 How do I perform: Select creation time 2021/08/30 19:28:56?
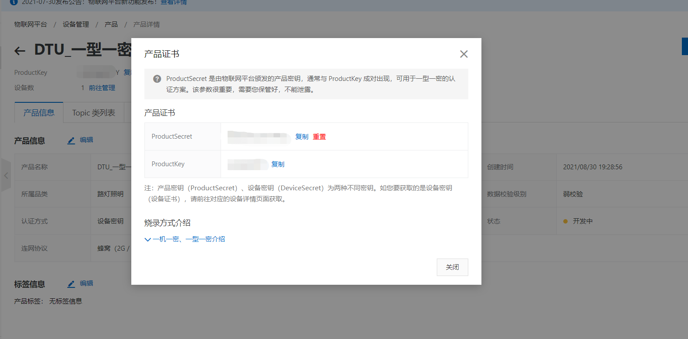593,167
